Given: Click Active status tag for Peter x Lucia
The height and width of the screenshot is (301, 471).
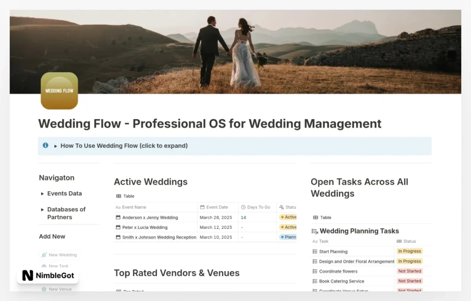Looking at the screenshot, I should 288,227.
